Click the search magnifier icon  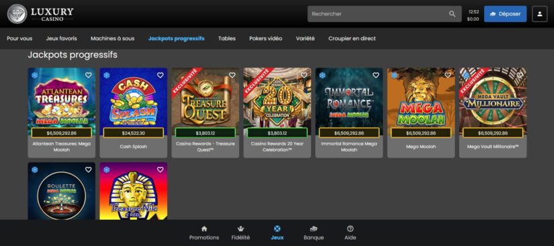[x=452, y=14]
